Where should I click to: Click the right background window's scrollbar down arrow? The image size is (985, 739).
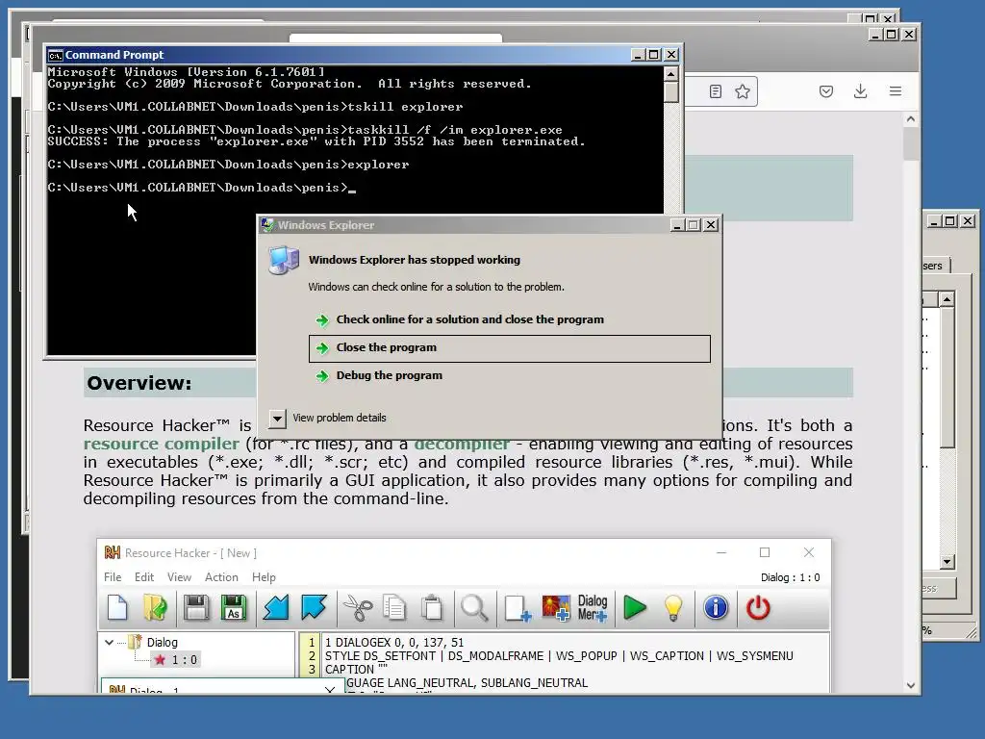pyautogui.click(x=947, y=562)
